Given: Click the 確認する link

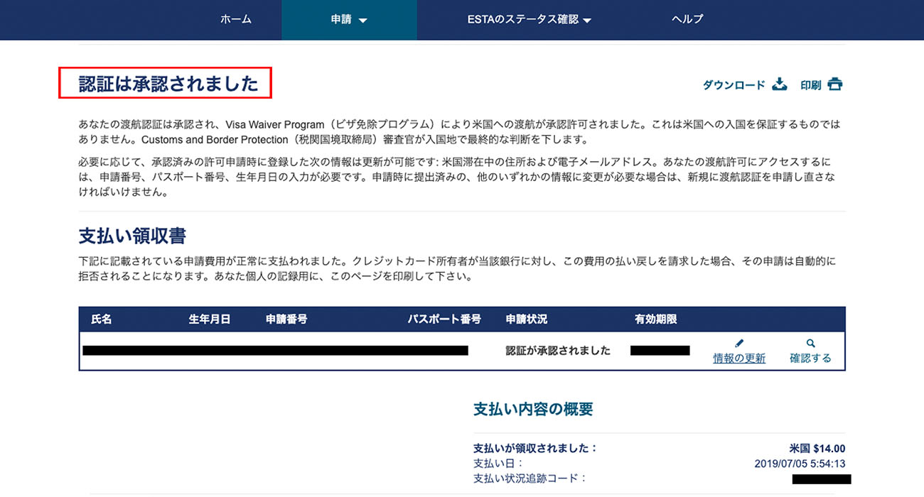Looking at the screenshot, I should (810, 359).
